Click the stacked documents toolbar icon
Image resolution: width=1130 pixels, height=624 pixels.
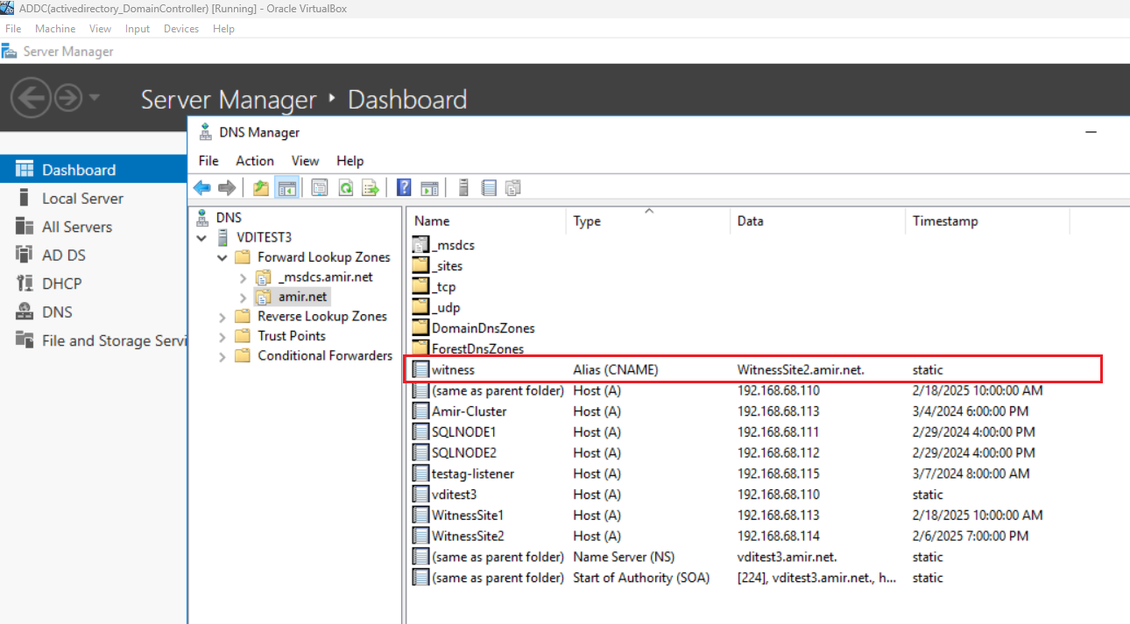click(x=513, y=187)
